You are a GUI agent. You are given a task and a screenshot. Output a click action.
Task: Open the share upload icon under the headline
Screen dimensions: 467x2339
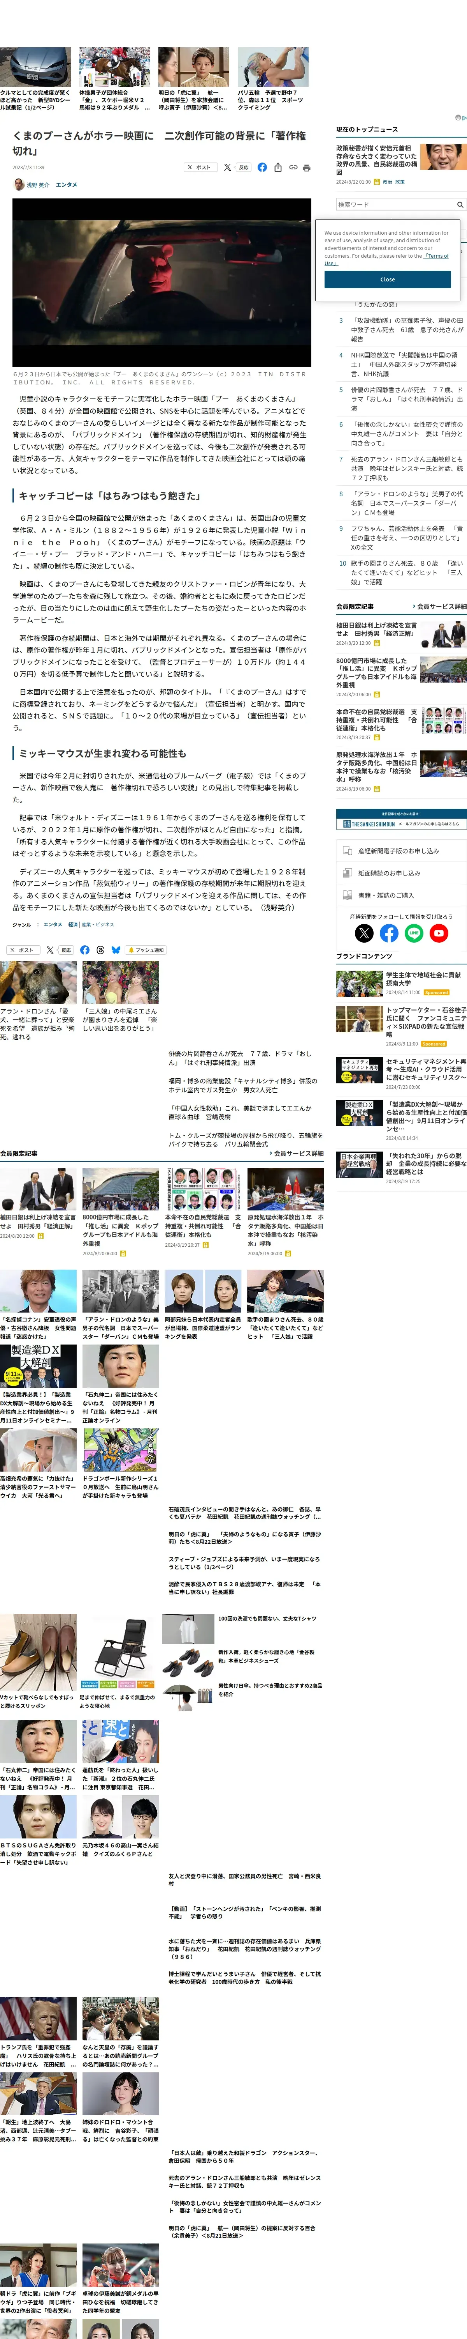coord(277,167)
